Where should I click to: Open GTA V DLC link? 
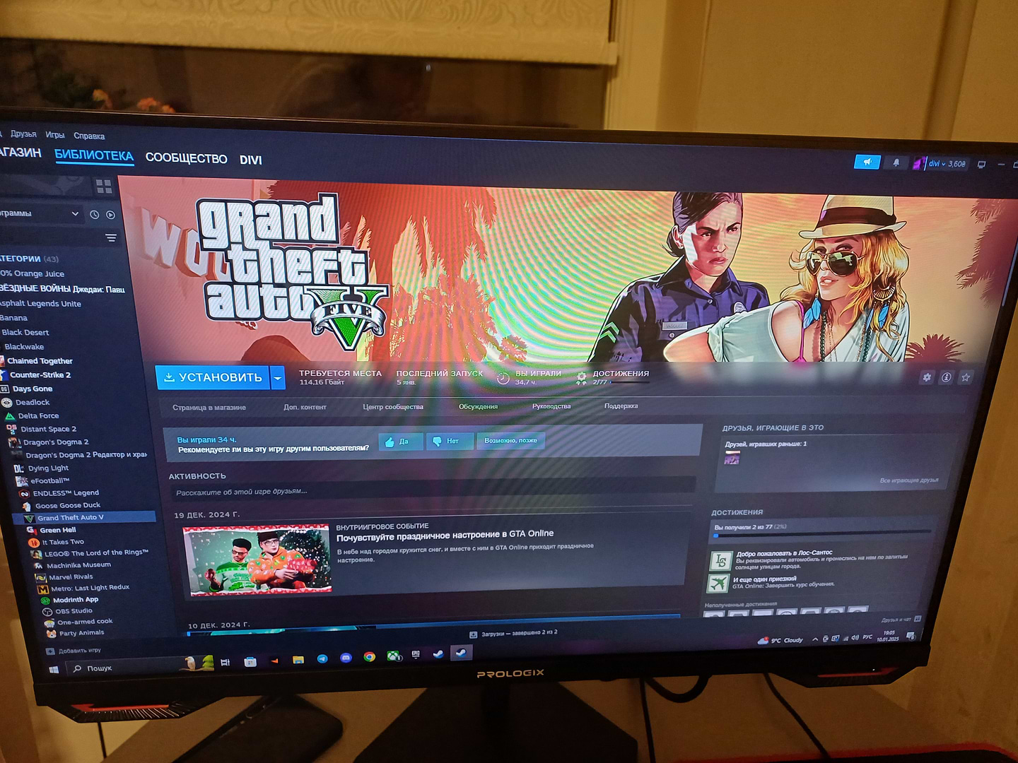click(305, 407)
